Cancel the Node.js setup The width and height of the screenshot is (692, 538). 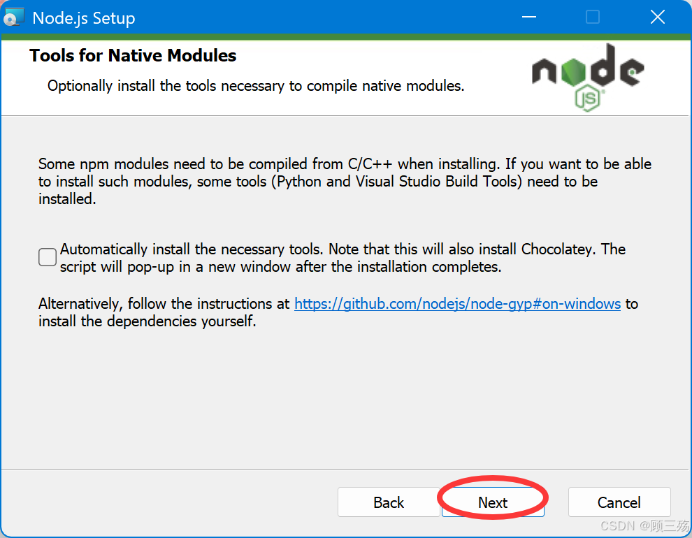(x=619, y=502)
